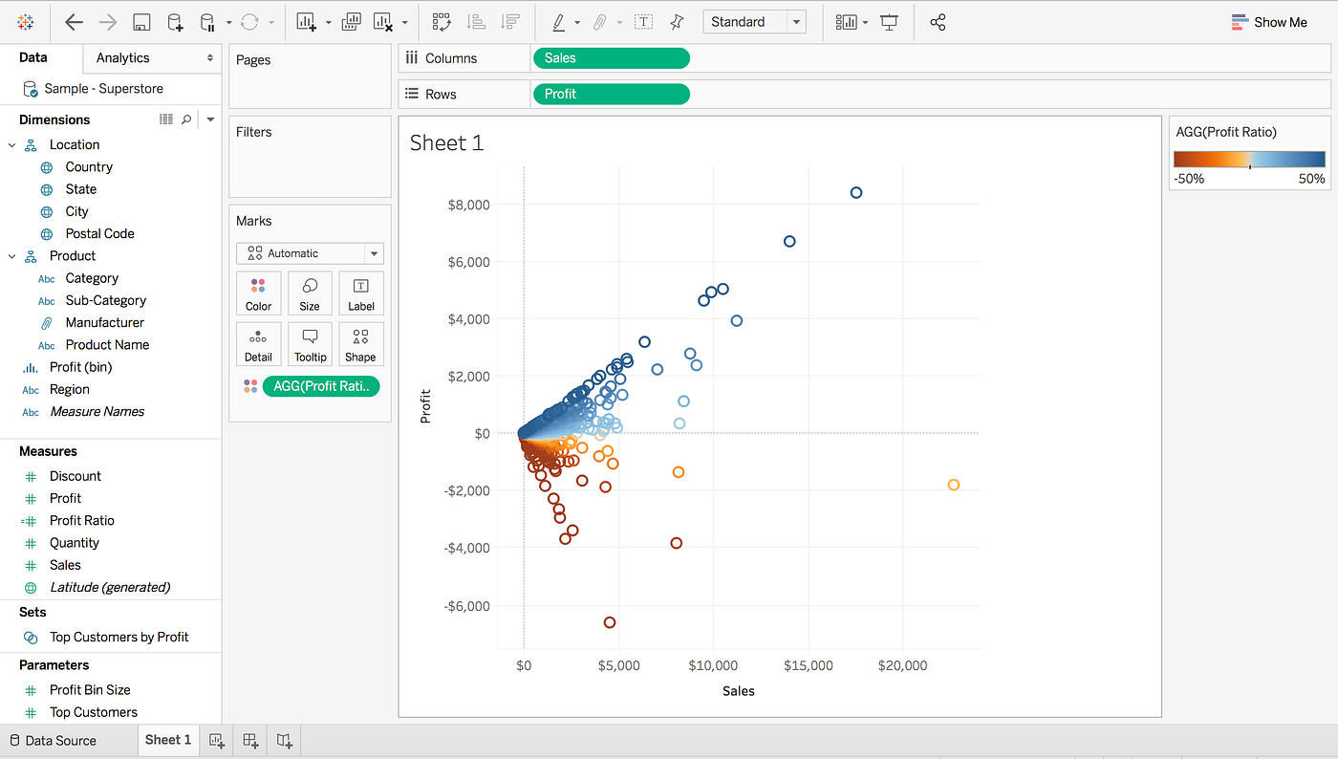Select the Label marks button
1338x759 pixels.
click(360, 293)
